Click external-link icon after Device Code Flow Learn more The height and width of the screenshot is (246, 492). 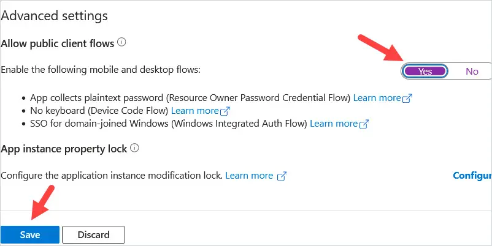coord(225,111)
